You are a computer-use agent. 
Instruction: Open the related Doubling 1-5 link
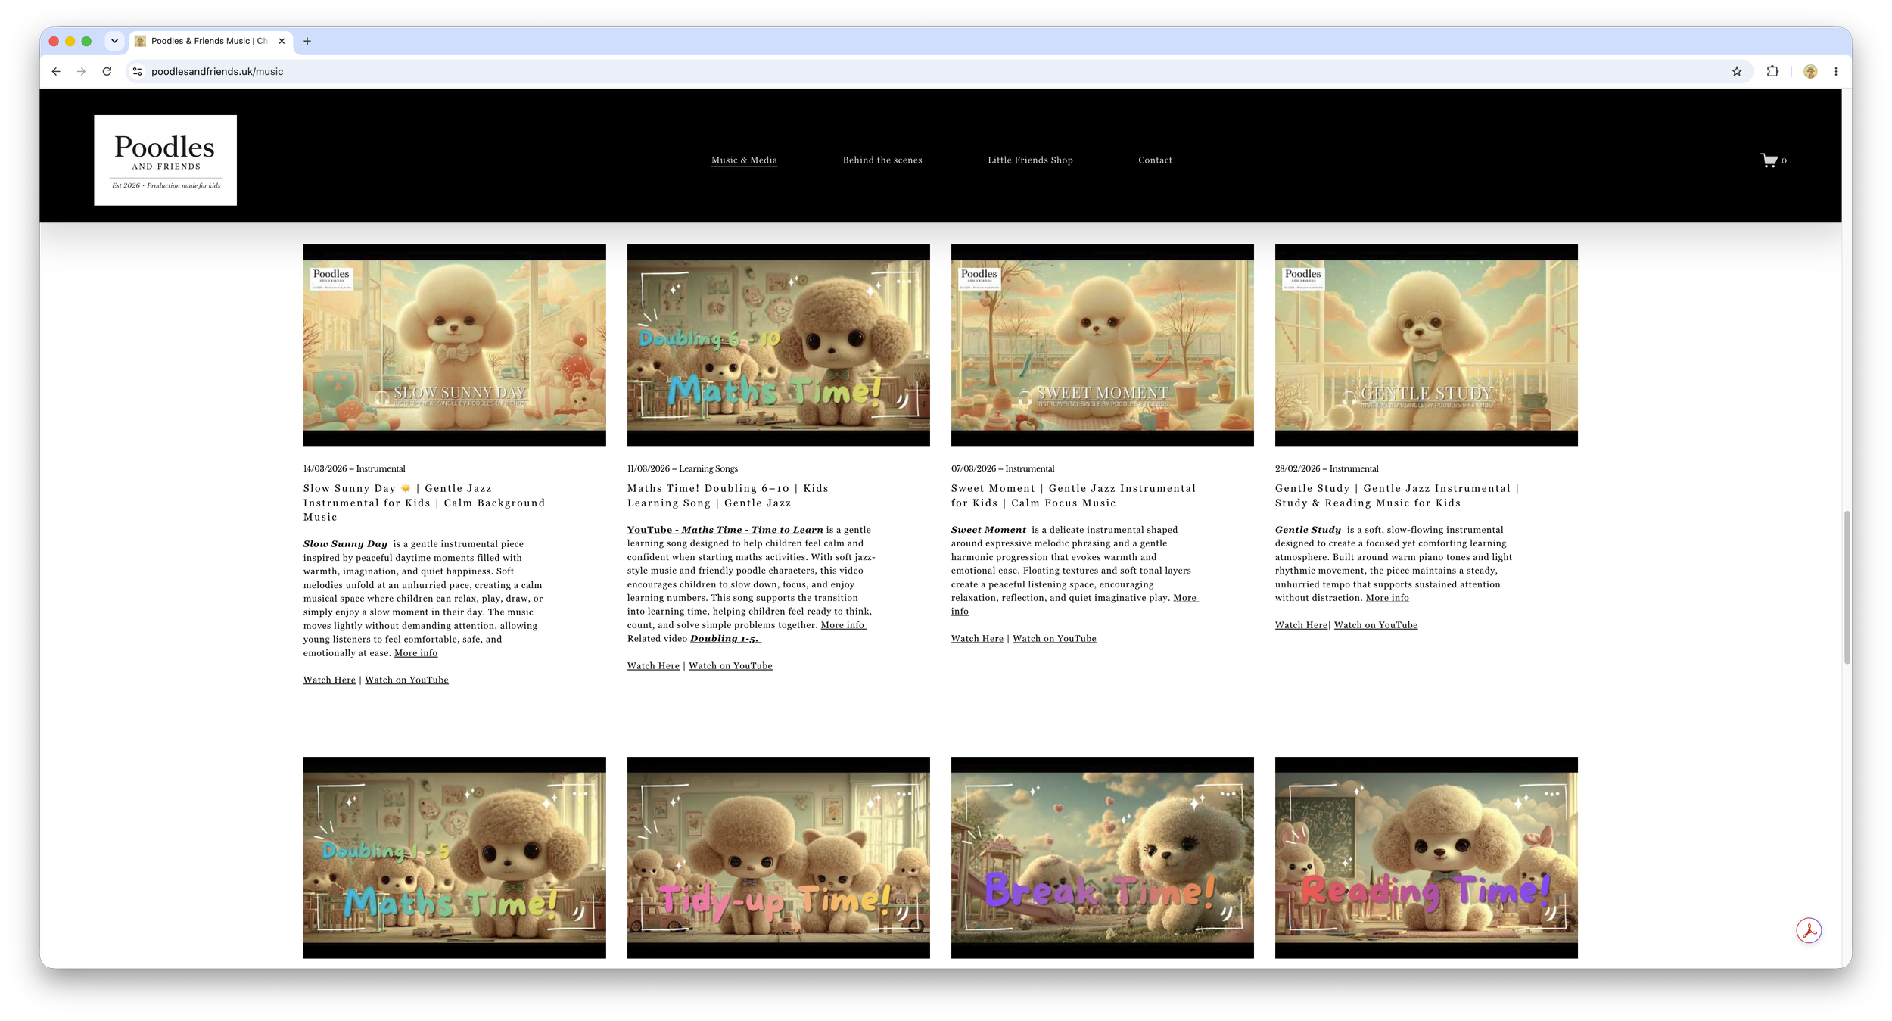coord(725,638)
